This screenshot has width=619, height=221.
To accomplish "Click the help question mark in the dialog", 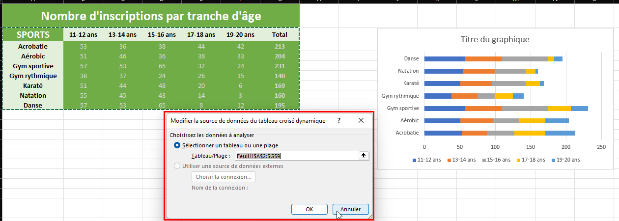I will click(338, 120).
